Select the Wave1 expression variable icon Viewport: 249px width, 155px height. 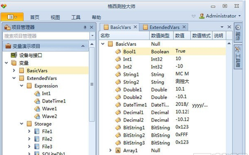click(x=37, y=109)
